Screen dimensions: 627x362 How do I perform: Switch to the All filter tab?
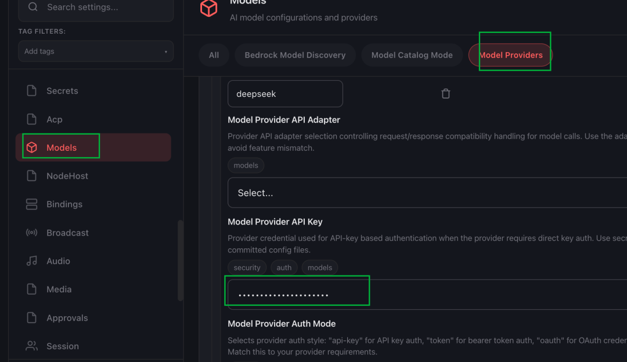tap(214, 55)
